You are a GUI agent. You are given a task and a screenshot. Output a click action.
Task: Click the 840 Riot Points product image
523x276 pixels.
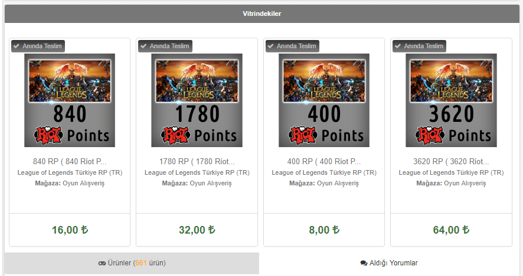[70, 100]
